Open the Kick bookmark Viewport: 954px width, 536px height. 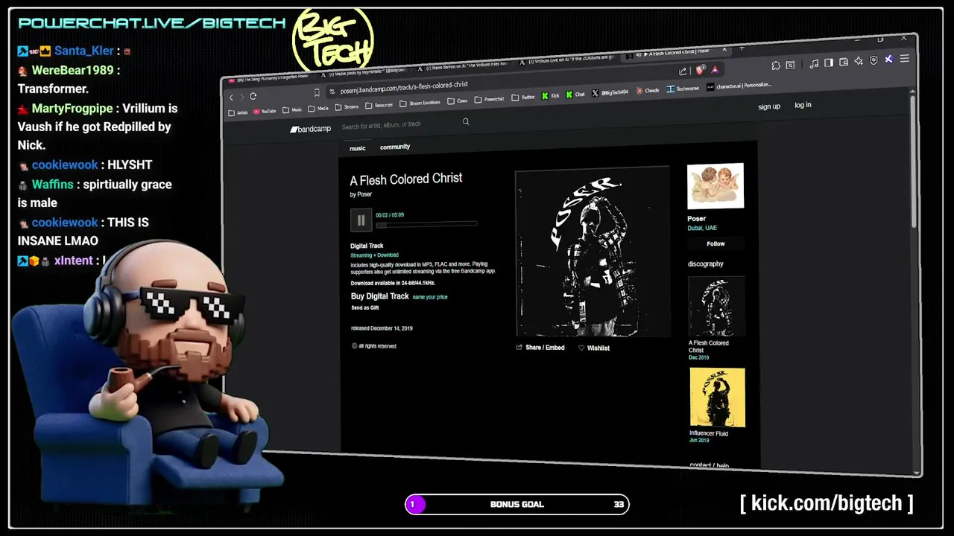coord(551,96)
